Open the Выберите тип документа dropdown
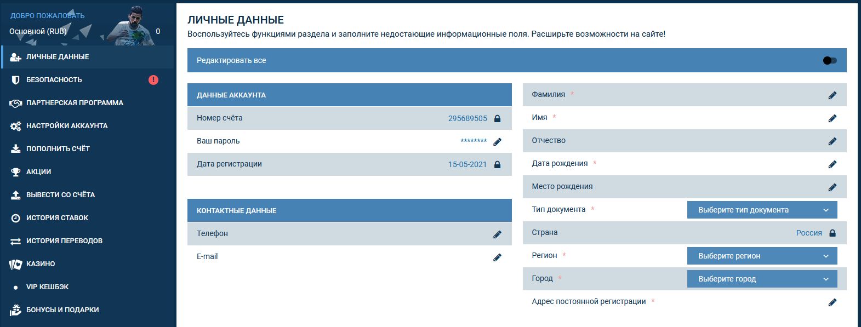861x327 pixels. (x=762, y=210)
